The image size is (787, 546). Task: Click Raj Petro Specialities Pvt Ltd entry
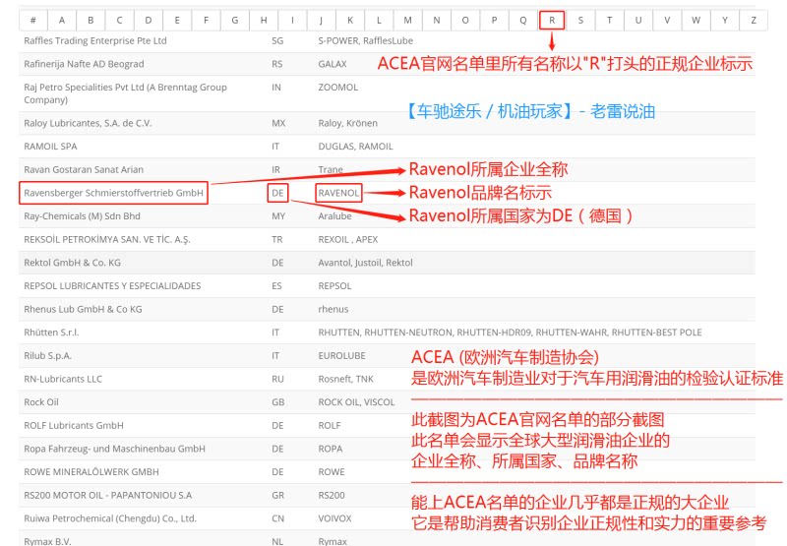click(125, 93)
